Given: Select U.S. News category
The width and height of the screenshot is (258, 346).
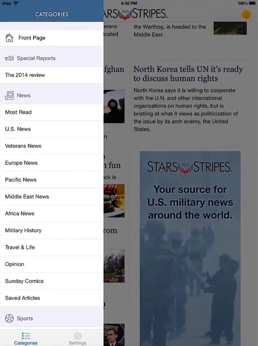Looking at the screenshot, I should coord(52,129).
